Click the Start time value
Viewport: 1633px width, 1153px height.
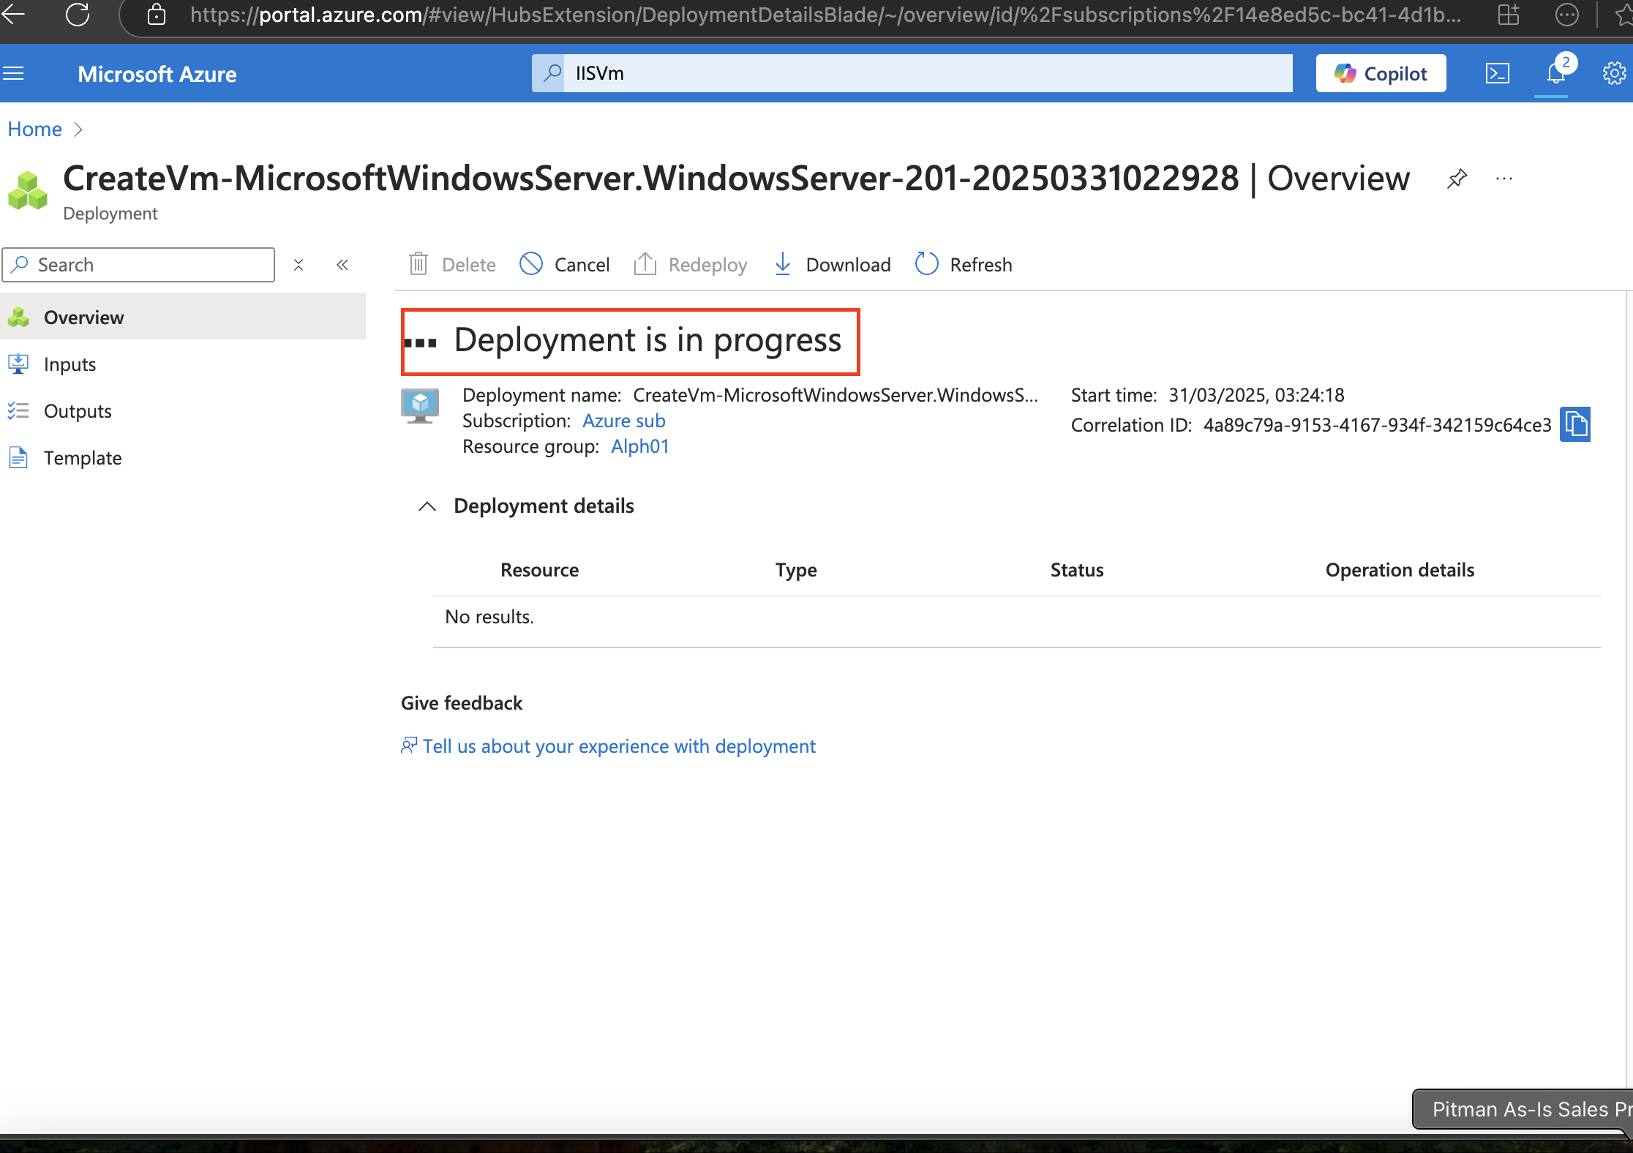1256,395
